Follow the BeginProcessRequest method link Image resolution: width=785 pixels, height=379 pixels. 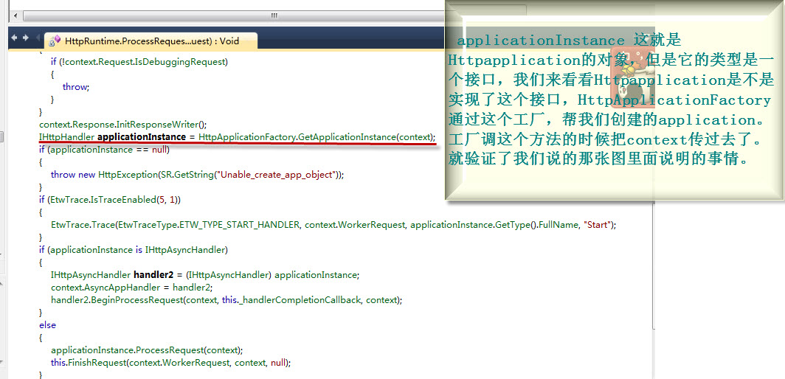click(136, 300)
